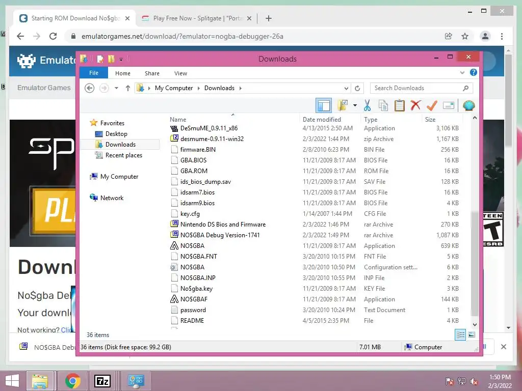Open 7-Zip from the taskbar
The width and height of the screenshot is (522, 391).
tap(102, 381)
